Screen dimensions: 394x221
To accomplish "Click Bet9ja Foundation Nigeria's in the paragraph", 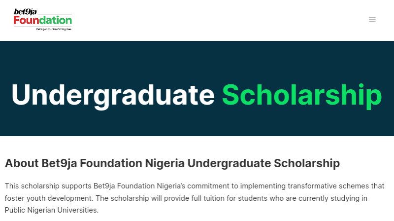I will 139,186.
